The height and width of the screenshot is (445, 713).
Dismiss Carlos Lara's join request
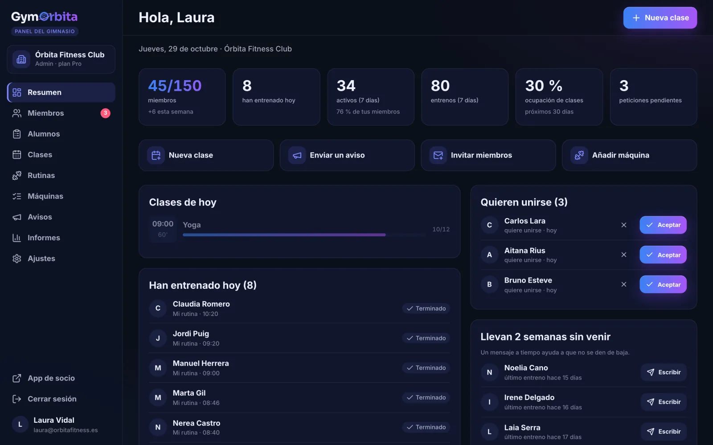pyautogui.click(x=624, y=225)
